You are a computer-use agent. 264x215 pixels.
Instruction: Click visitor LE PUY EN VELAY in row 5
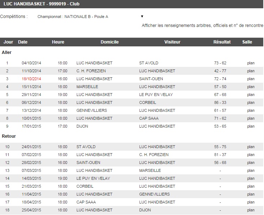point(156,95)
